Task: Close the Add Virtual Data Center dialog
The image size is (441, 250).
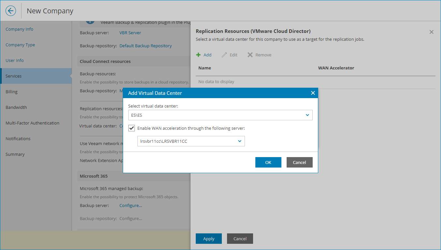Action: click(313, 93)
